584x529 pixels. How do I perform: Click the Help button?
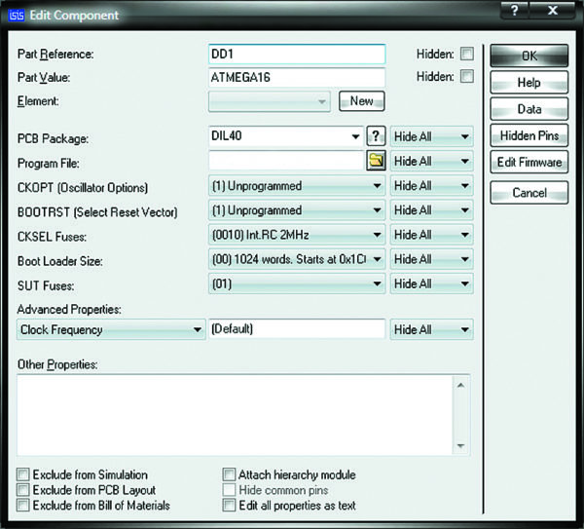529,83
